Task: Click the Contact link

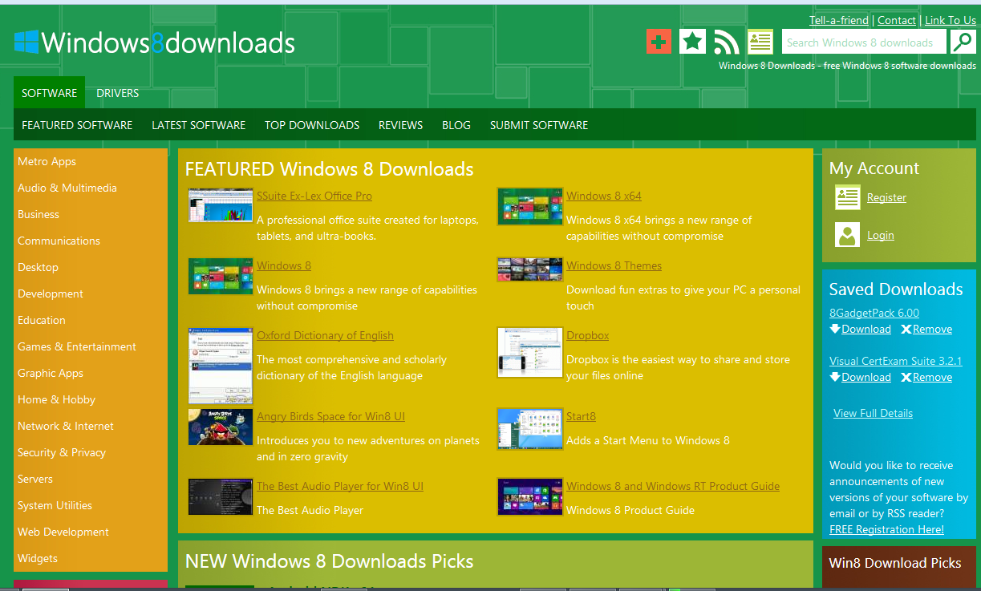Action: click(897, 20)
